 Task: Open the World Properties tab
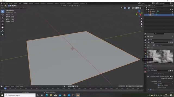[145, 50]
